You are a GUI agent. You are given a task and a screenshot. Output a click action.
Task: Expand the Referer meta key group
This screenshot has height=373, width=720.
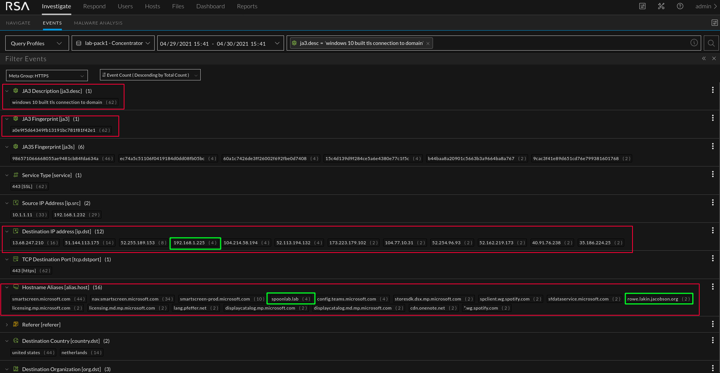tap(7, 325)
